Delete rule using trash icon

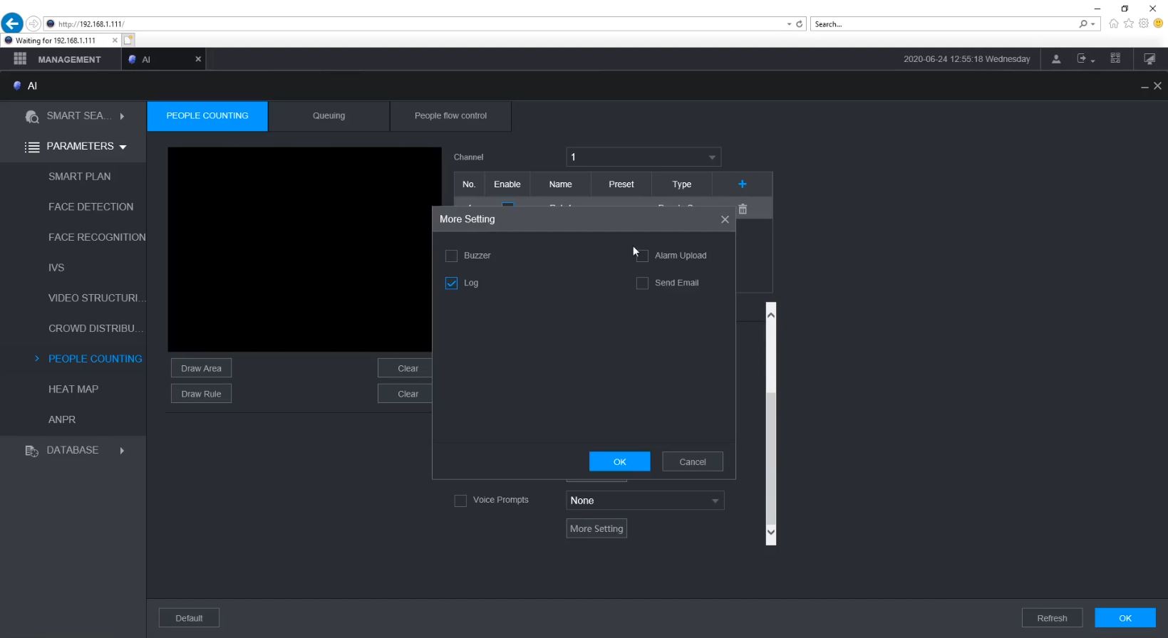(x=743, y=209)
